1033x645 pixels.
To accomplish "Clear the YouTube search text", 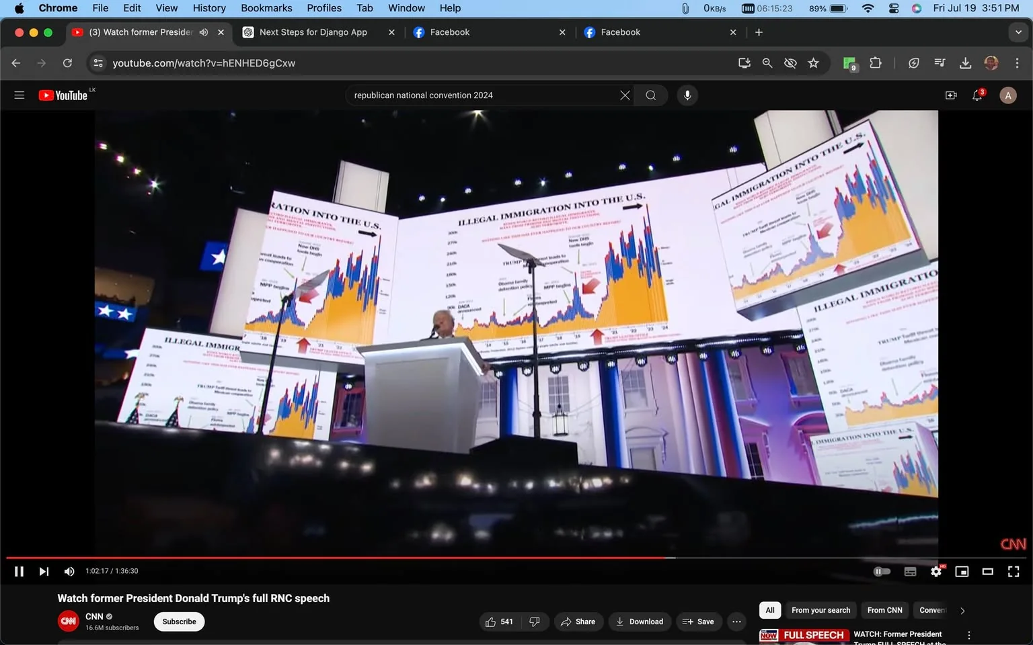I will pyautogui.click(x=625, y=95).
